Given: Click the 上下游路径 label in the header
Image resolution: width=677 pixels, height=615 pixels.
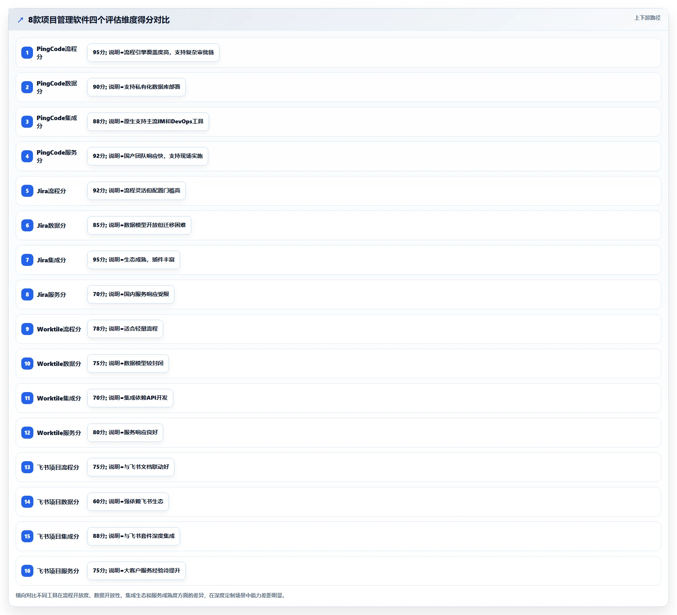Looking at the screenshot, I should 647,18.
